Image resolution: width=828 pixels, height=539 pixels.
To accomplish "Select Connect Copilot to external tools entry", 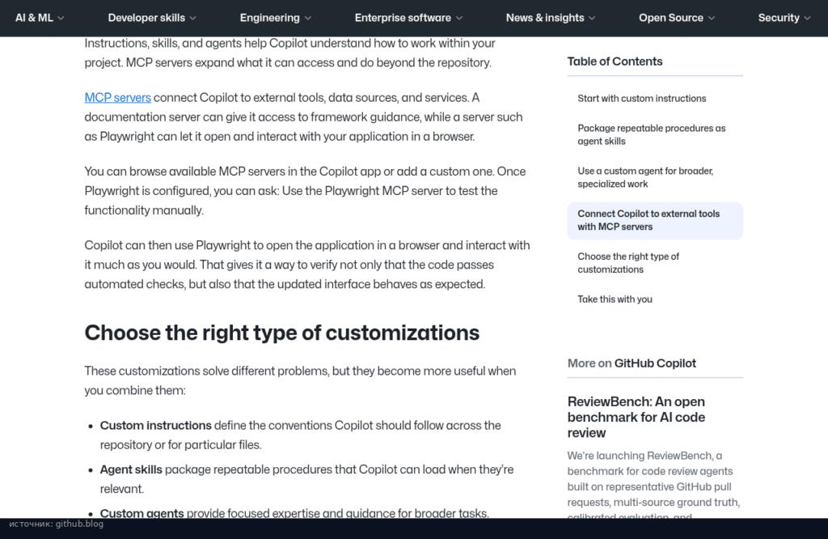I will pyautogui.click(x=655, y=220).
